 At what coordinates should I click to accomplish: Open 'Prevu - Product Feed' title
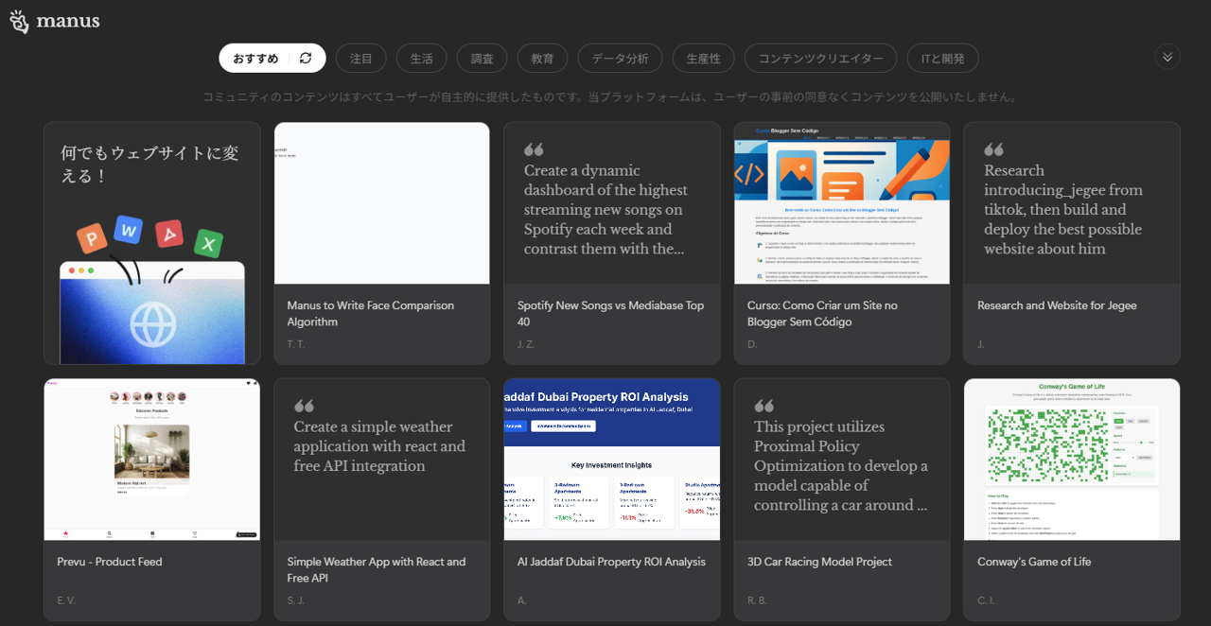(110, 562)
